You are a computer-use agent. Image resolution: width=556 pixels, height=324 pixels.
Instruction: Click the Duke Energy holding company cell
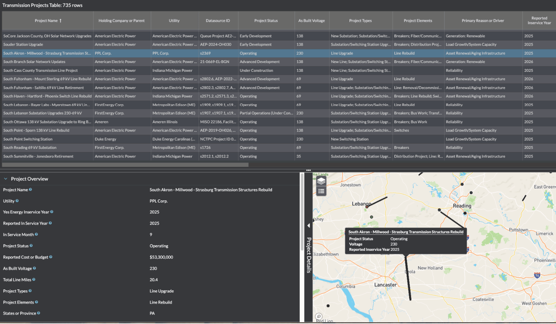[122, 139]
